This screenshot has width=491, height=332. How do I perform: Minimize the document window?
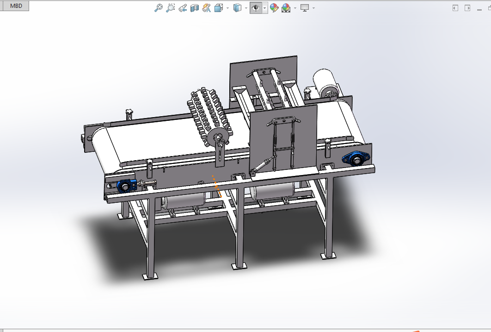[479, 9]
